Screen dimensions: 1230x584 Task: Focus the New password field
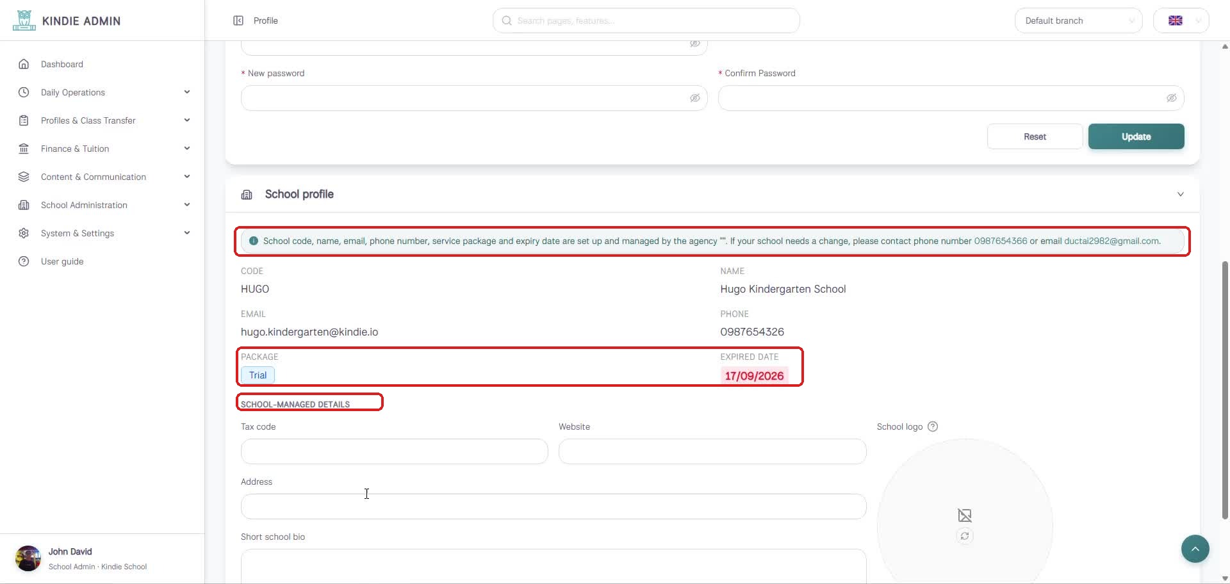coord(474,98)
